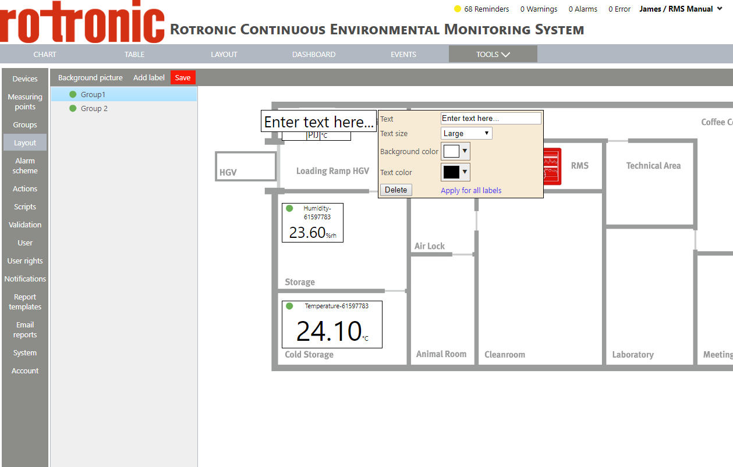Switch to the Chart tab

point(45,54)
